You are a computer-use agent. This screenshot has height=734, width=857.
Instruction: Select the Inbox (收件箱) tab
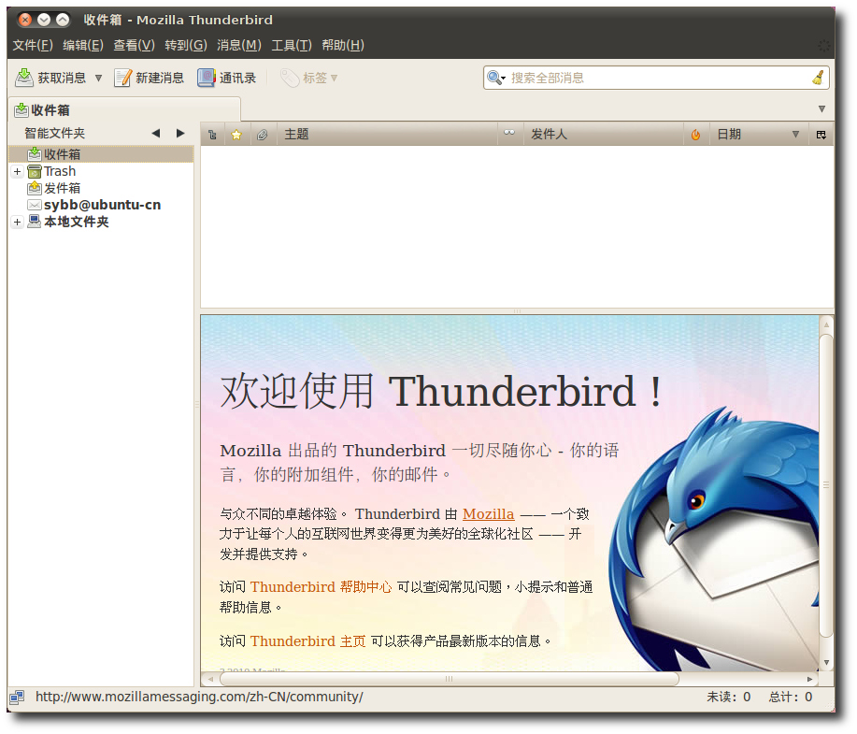(x=124, y=110)
